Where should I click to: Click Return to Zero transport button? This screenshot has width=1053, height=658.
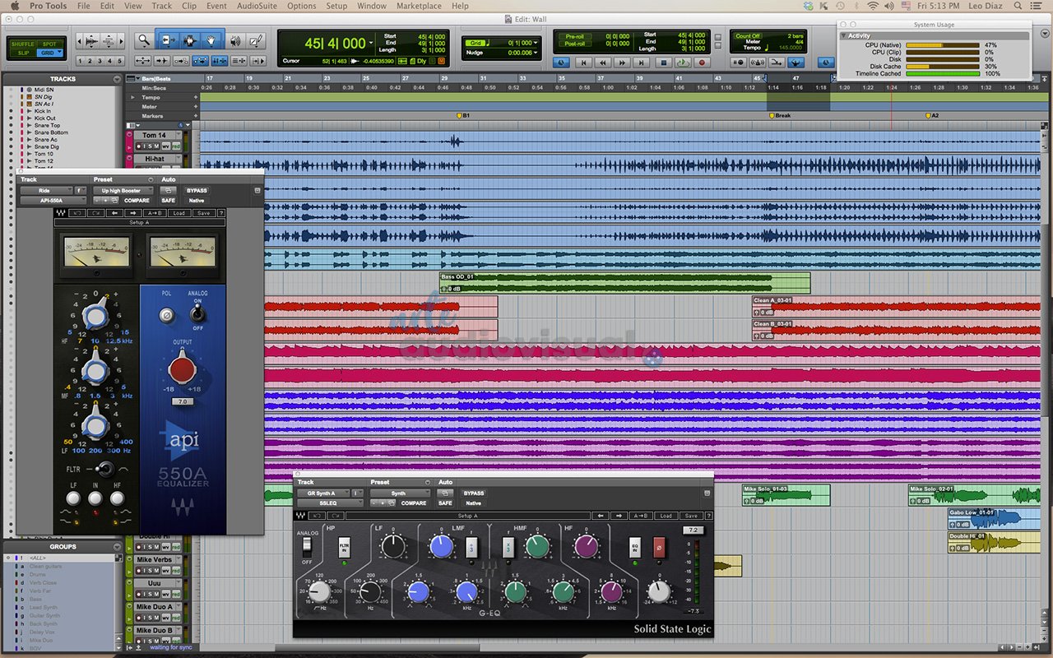[x=583, y=63]
